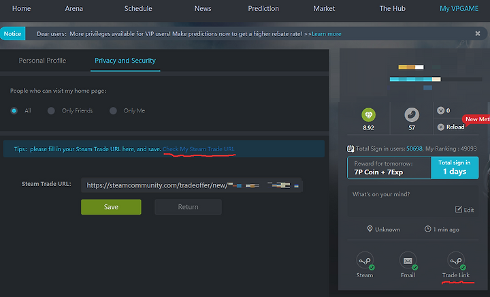
Task: Click the Steam Trade URL input field
Action: [191, 185]
